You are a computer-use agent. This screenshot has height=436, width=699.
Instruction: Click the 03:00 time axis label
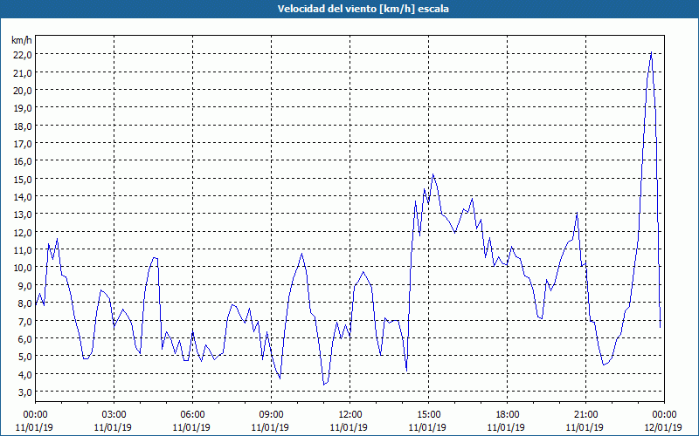[x=114, y=415]
